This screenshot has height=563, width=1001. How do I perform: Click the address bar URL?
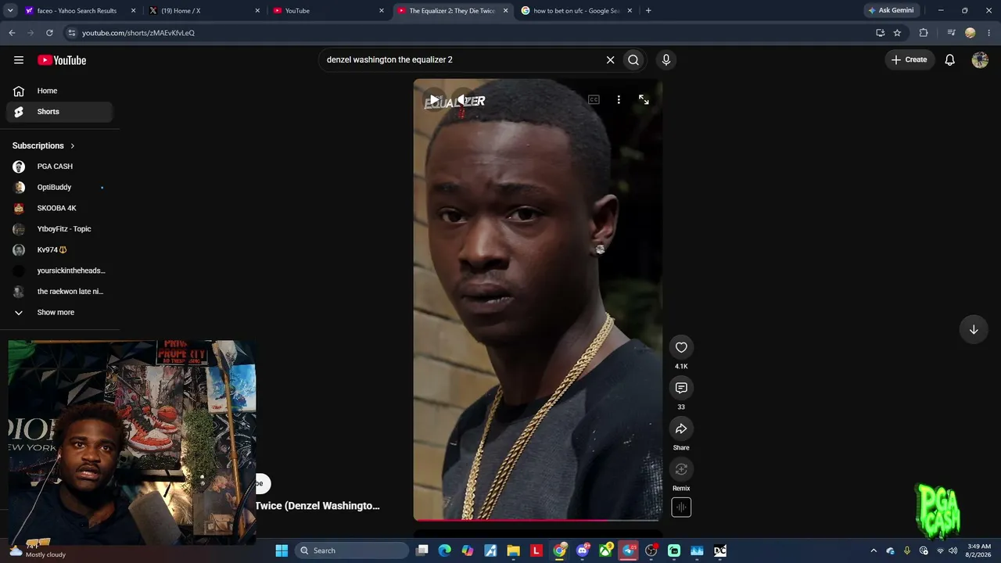pos(138,33)
